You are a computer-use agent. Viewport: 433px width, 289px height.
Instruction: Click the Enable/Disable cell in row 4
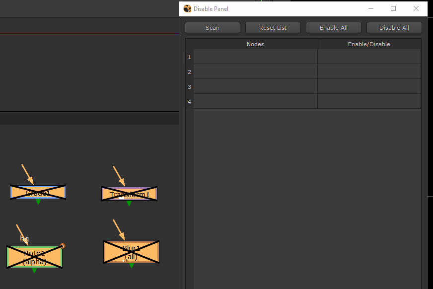(369, 101)
